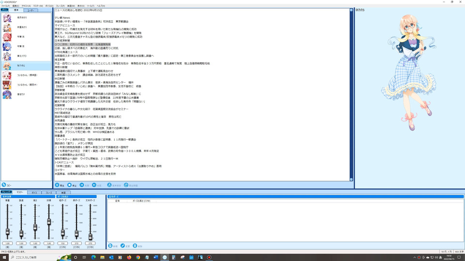This screenshot has height=261, width=465.
Task: Select the 紲星あかり voice avatar
Action: click(7, 27)
